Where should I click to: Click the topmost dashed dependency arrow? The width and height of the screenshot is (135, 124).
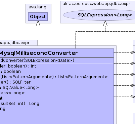pyautogui.click(x=124, y=52)
